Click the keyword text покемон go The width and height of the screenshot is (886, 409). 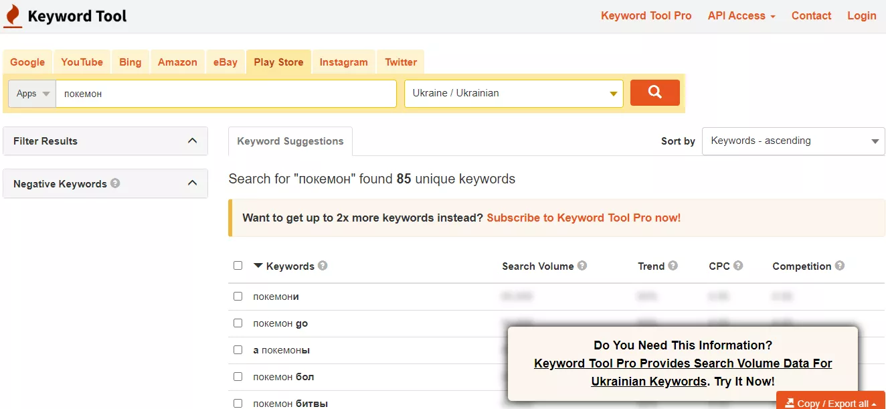point(280,323)
